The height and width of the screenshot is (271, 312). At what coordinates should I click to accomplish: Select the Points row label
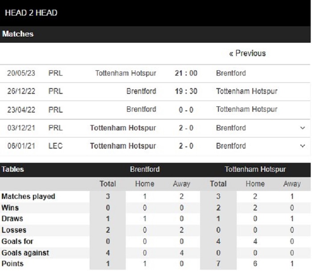(x=13, y=264)
